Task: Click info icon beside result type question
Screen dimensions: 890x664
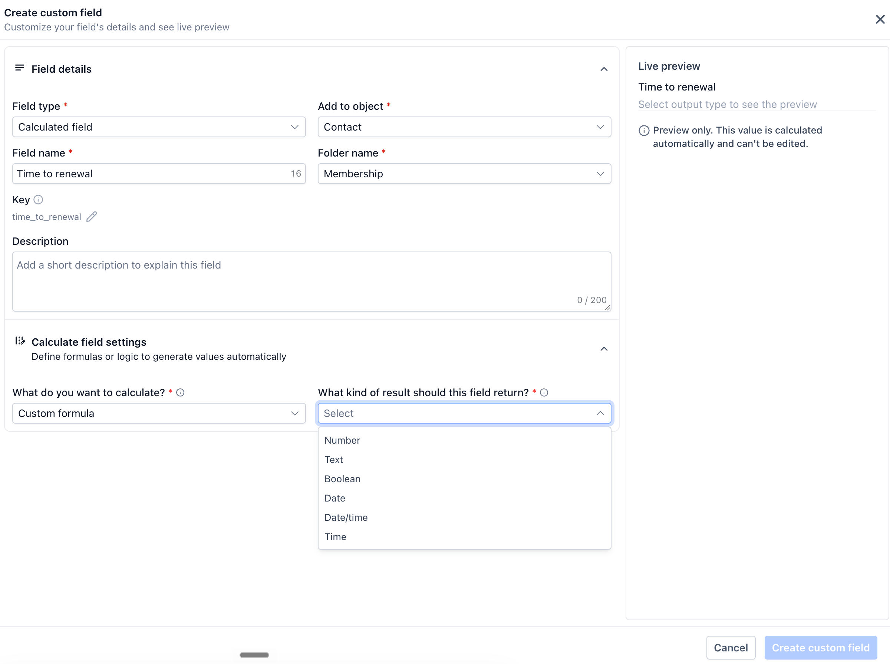Action: click(544, 393)
